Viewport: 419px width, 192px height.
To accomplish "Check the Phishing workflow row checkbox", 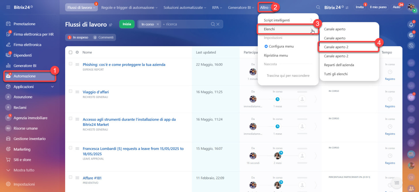I will point(70,64).
